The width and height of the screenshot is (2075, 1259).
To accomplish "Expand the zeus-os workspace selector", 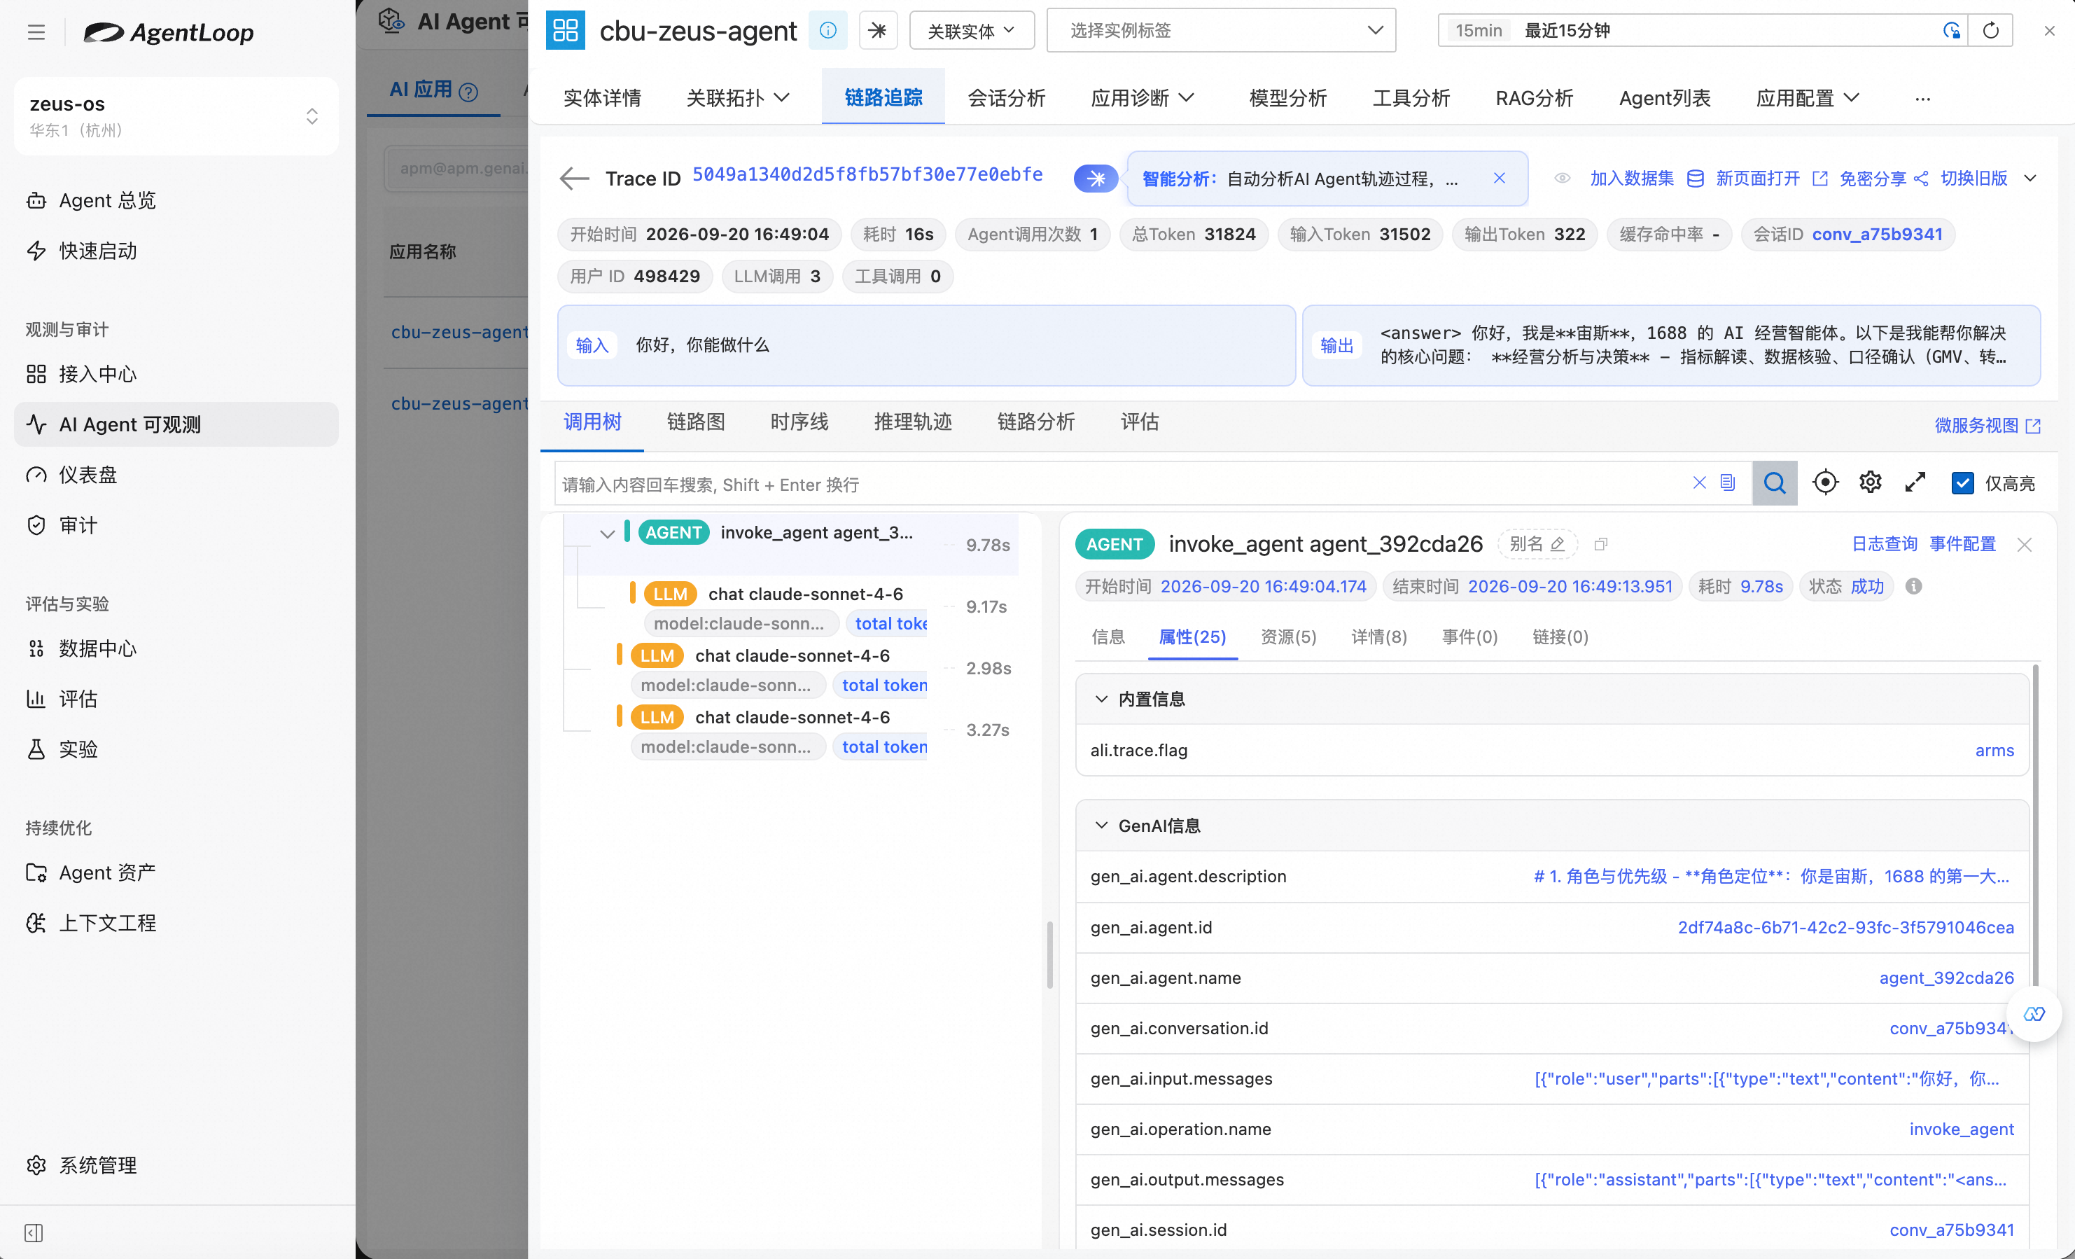I will pos(176,116).
